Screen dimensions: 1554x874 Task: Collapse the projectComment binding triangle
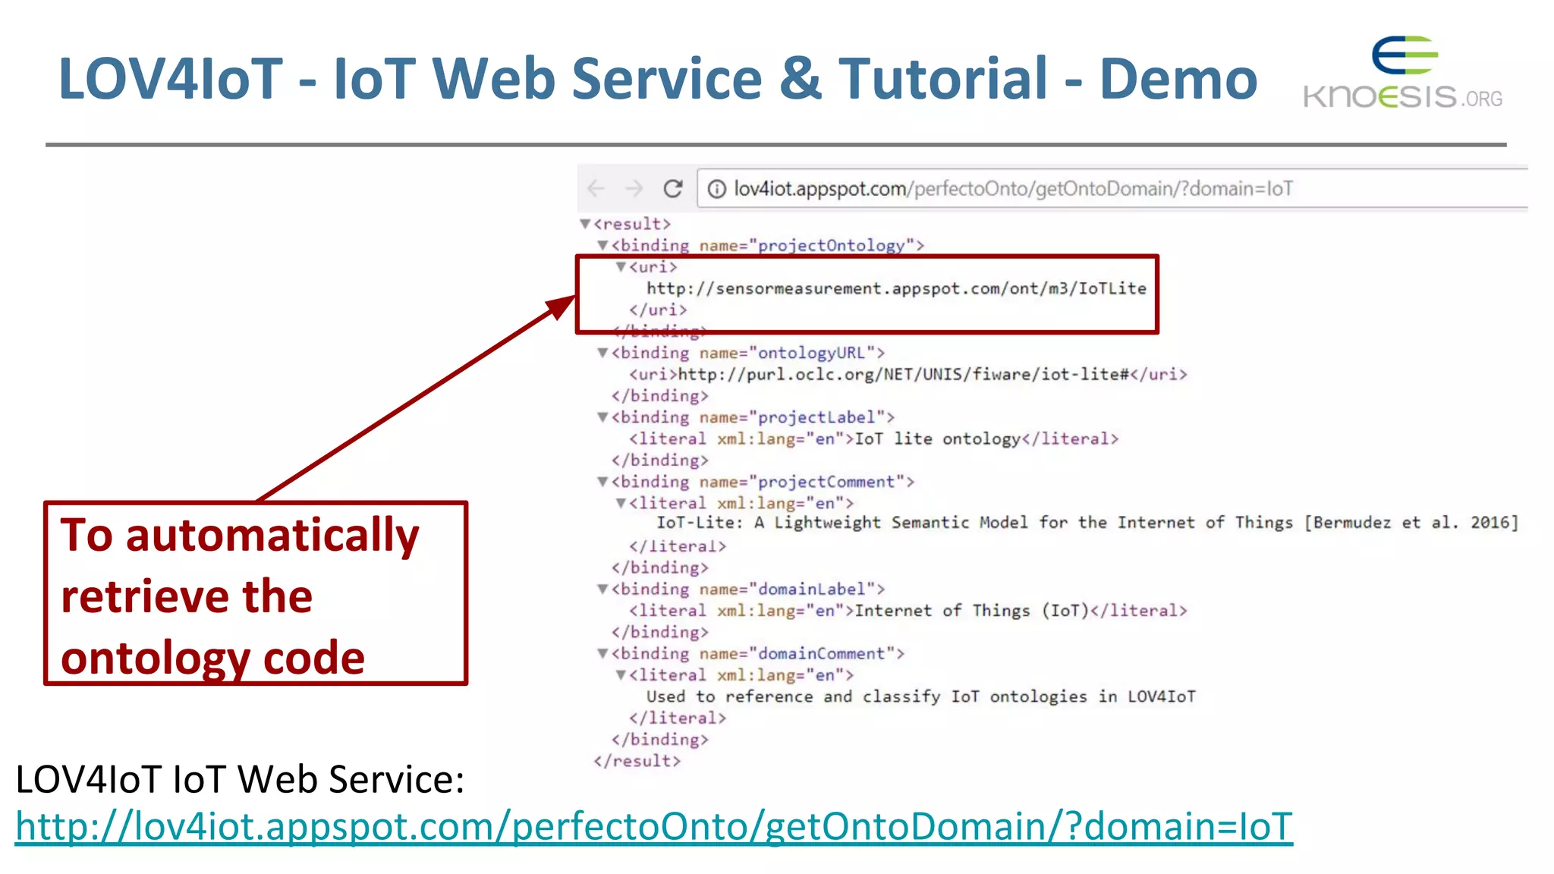(602, 482)
